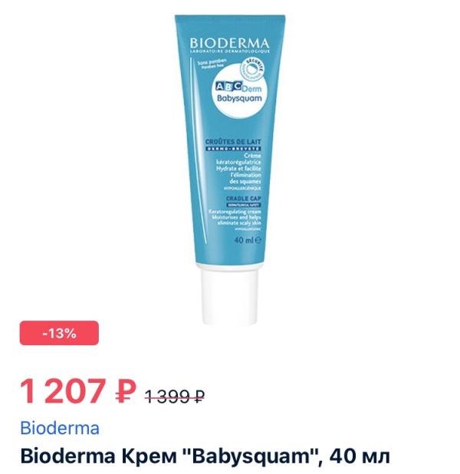Click the ABC letter blocks logo
This screenshot has width=460, height=474.
click(228, 87)
